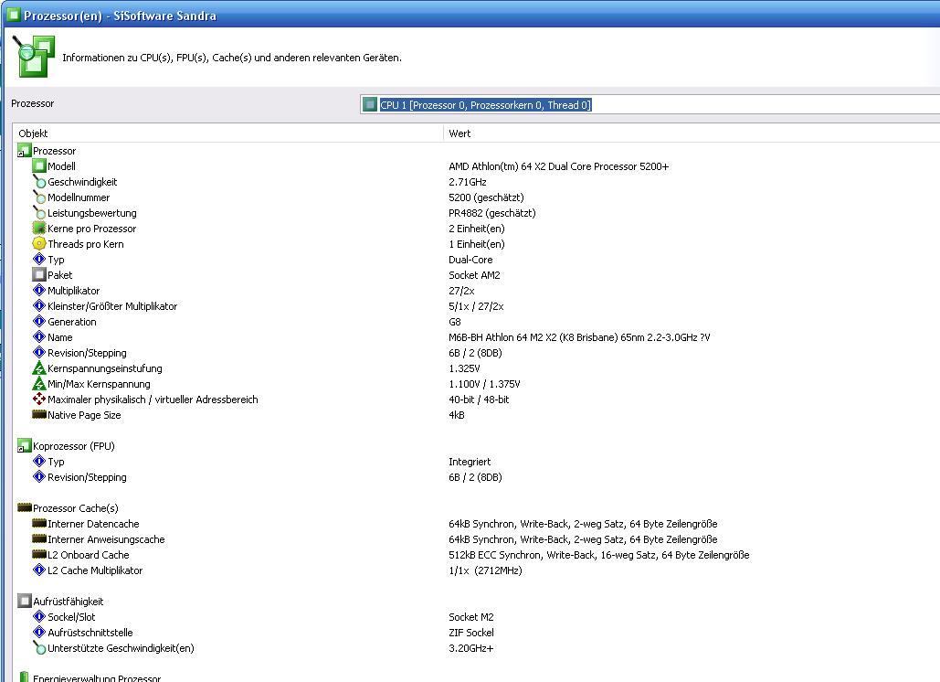Select the 'M6B-BH Athlon 64 M2 X2' name value
This screenshot has height=682, width=940.
(579, 337)
